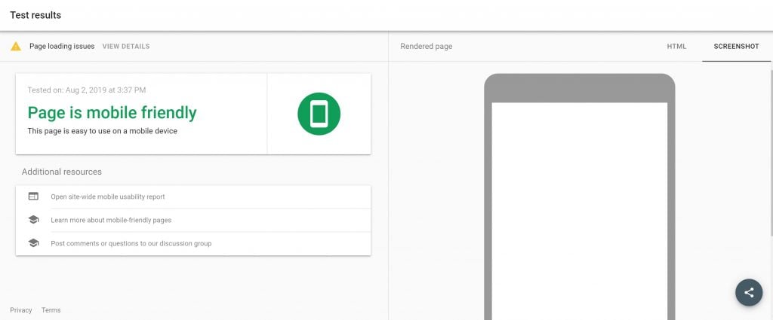Click the green mobile phone icon
This screenshot has width=773, height=320.
[319, 114]
